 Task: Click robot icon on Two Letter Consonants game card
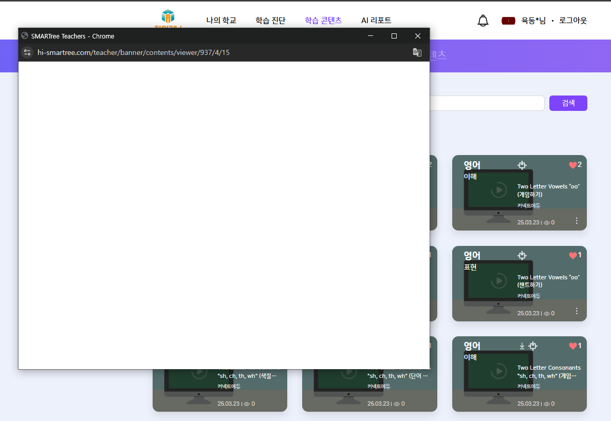(533, 346)
